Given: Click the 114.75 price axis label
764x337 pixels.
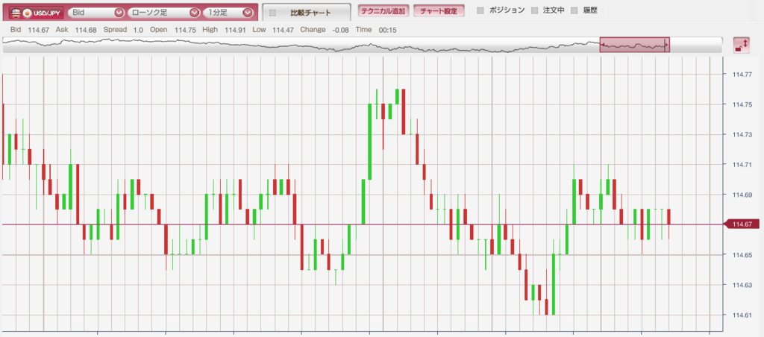Looking at the screenshot, I should pyautogui.click(x=742, y=104).
